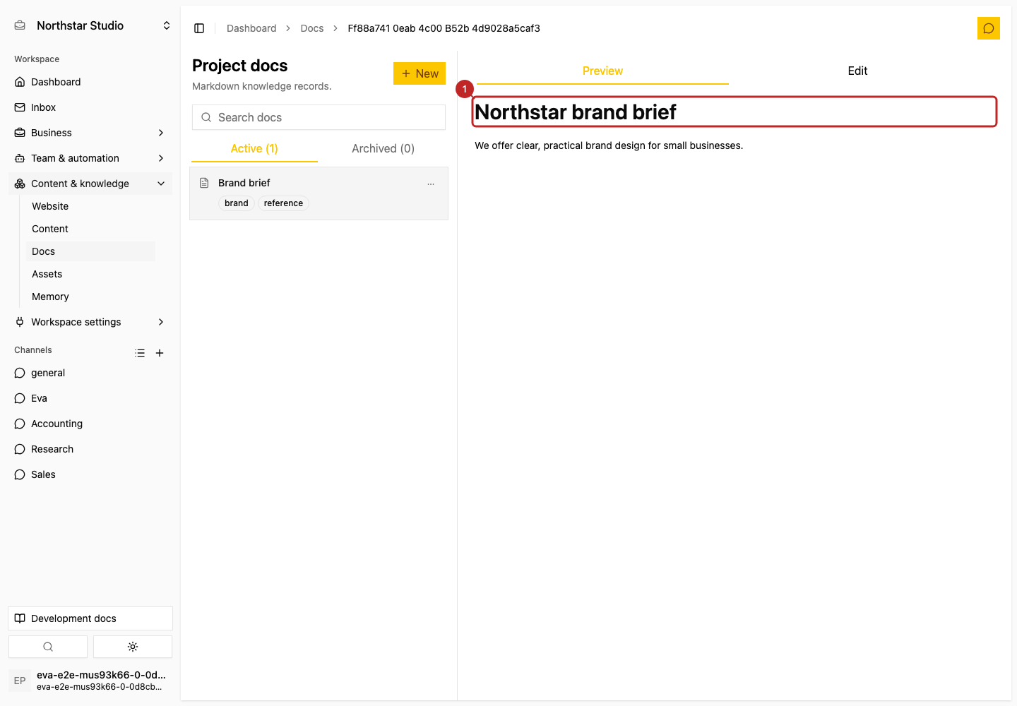Open the Research channel
The width and height of the screenshot is (1017, 706).
tap(90, 449)
